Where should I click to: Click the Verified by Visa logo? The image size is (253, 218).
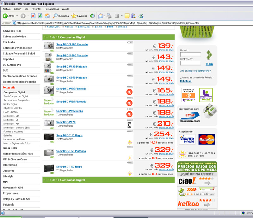coord(187,139)
